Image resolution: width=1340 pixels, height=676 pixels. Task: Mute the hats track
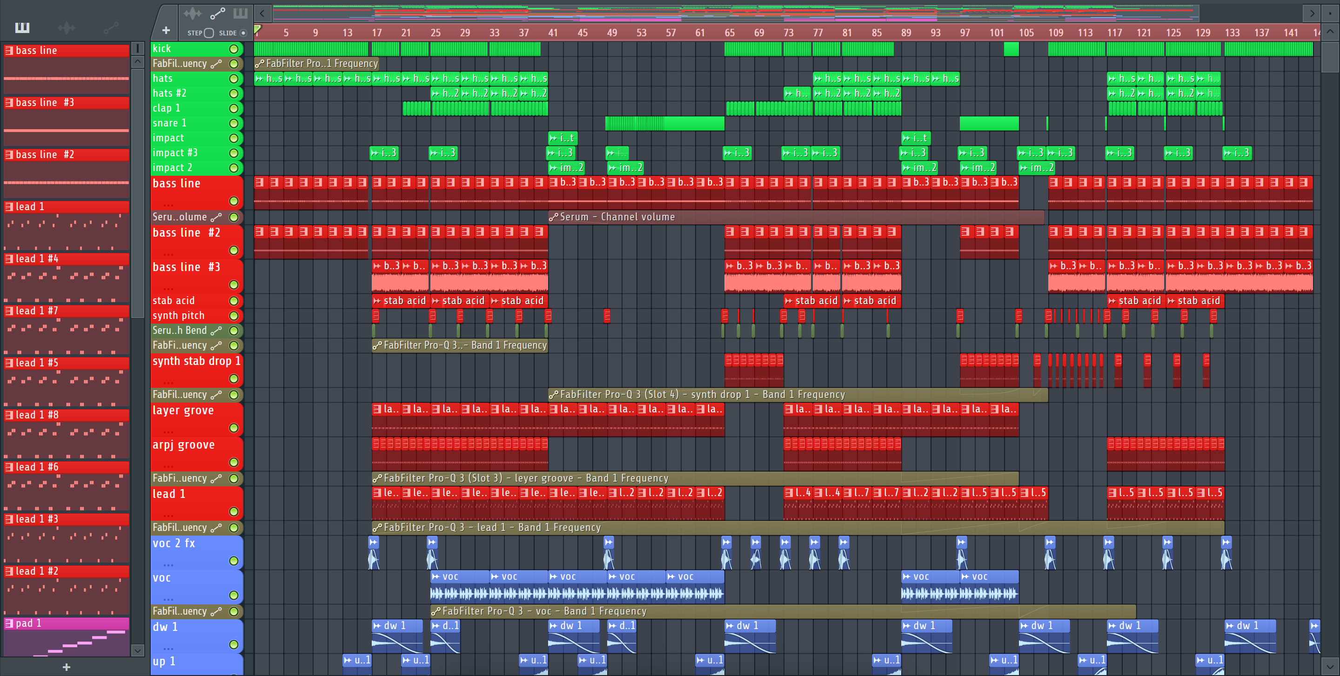pyautogui.click(x=234, y=79)
